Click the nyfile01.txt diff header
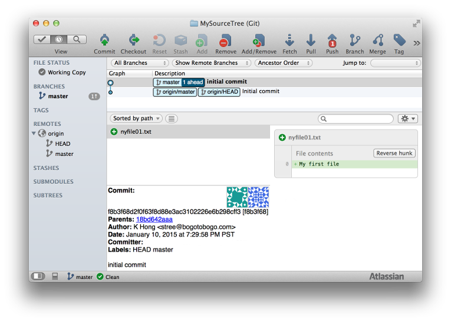 tap(346, 138)
